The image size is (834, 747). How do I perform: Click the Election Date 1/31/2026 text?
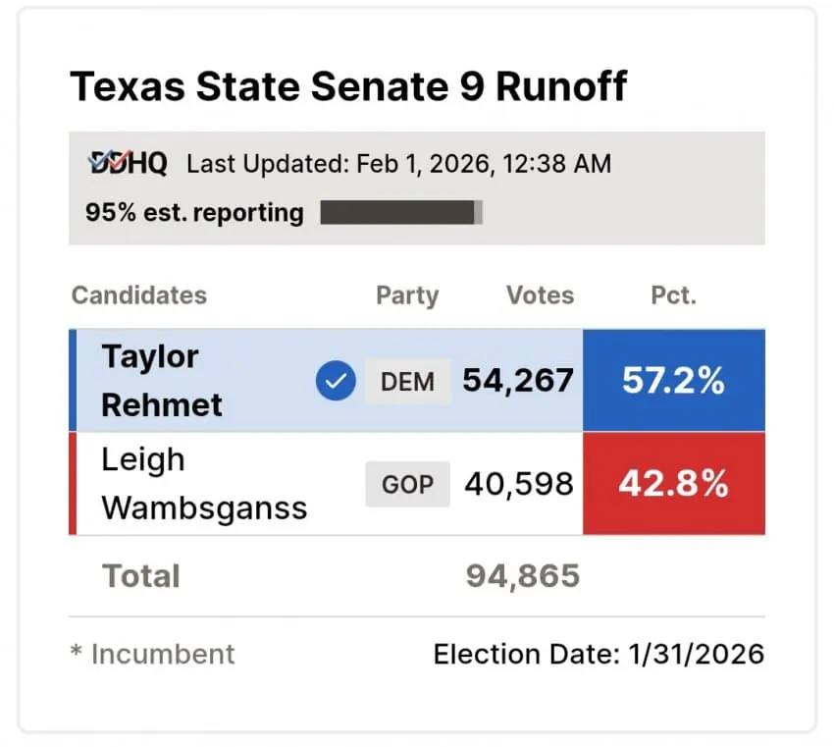(599, 654)
